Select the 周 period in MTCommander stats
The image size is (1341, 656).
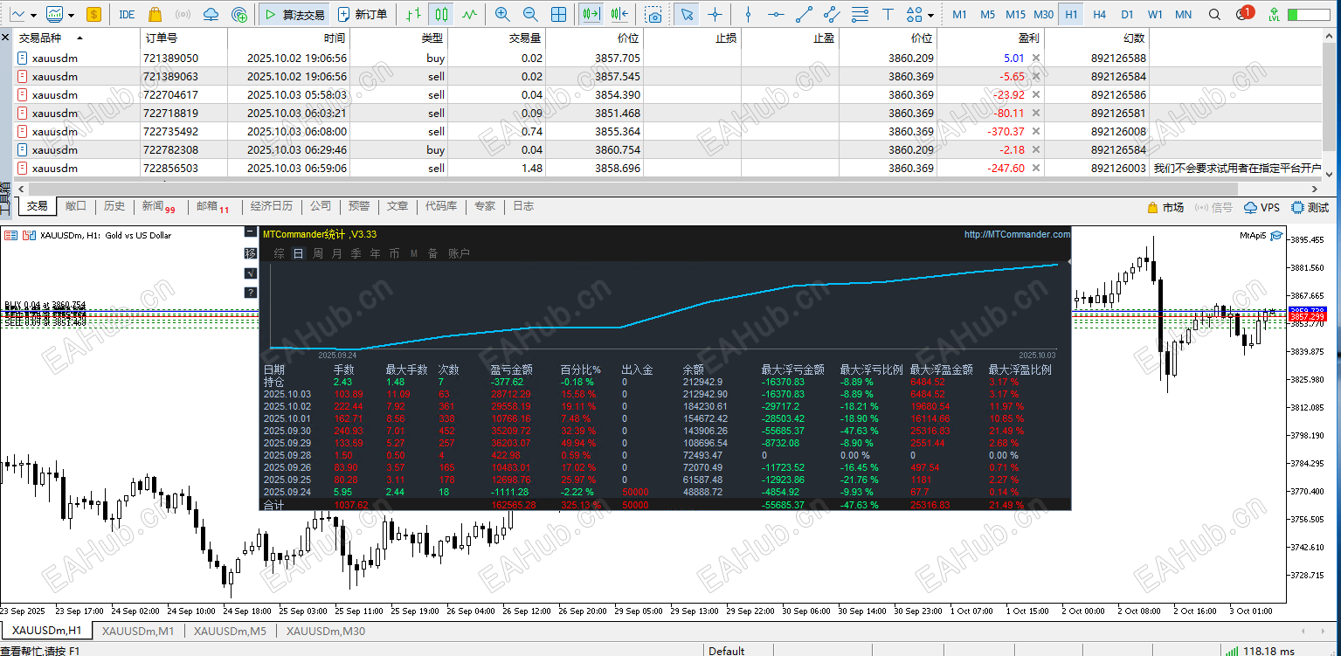coord(318,253)
